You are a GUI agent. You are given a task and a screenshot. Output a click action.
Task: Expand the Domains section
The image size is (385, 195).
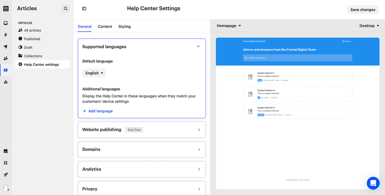point(199,150)
